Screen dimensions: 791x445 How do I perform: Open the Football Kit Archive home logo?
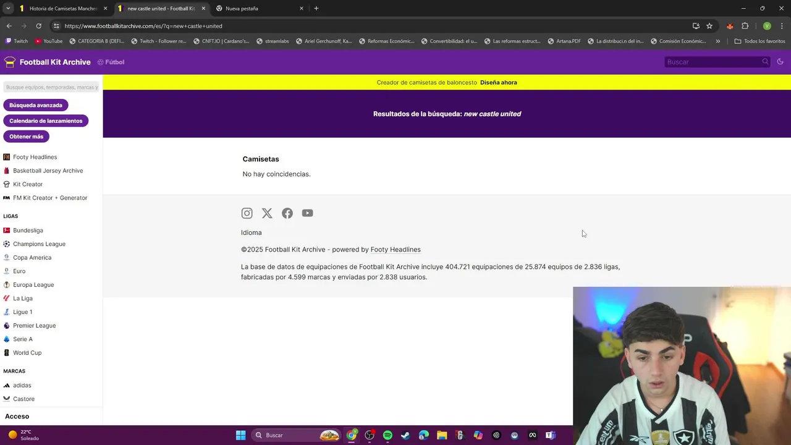click(47, 62)
